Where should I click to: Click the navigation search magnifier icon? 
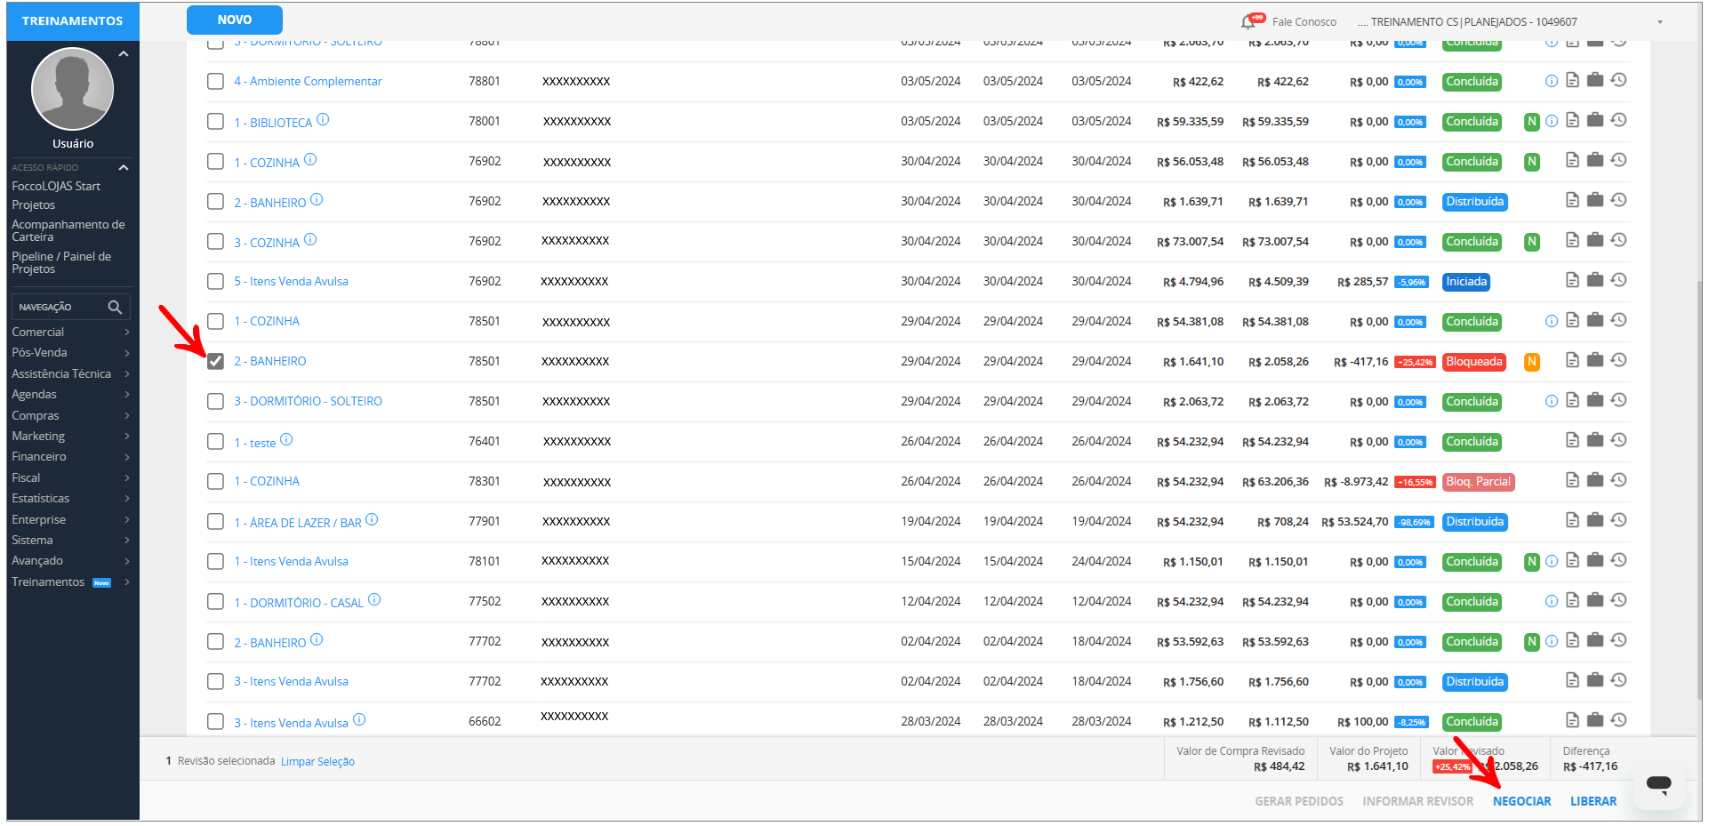pyautogui.click(x=115, y=307)
